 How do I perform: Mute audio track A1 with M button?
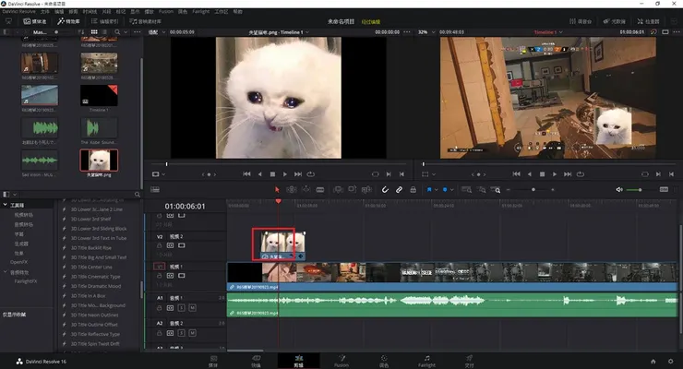coord(191,307)
